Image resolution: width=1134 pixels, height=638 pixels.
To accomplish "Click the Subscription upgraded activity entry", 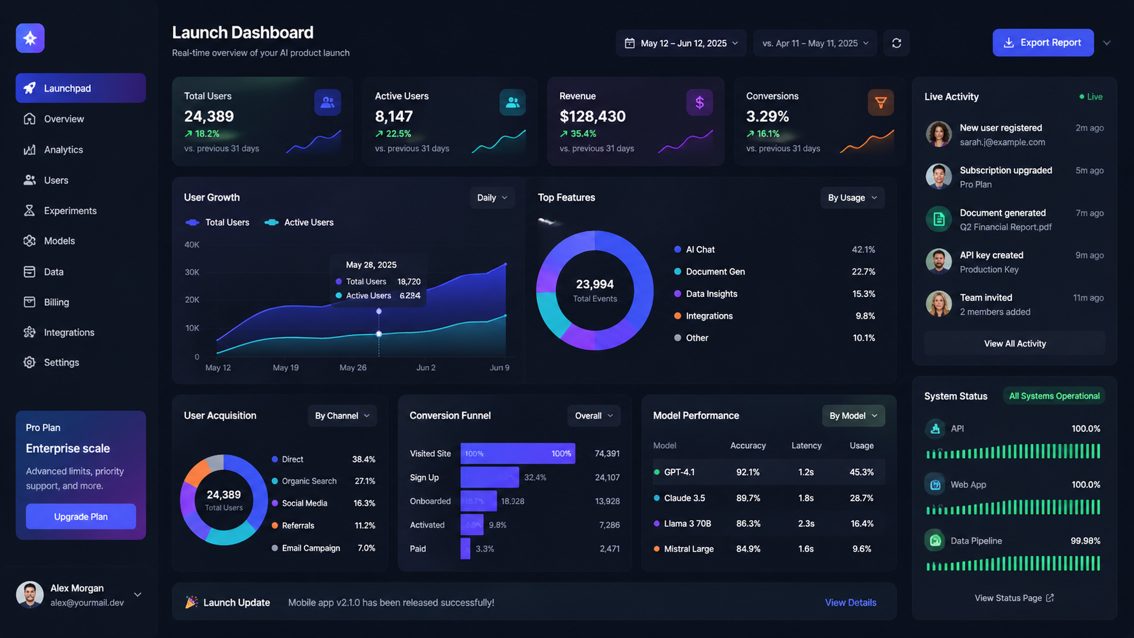I will click(1015, 177).
